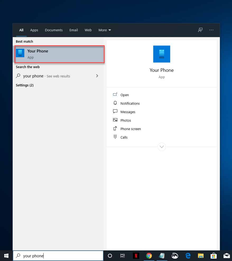The width and height of the screenshot is (232, 261).
Task: Open Notifications in Your Phone
Action: (x=130, y=103)
